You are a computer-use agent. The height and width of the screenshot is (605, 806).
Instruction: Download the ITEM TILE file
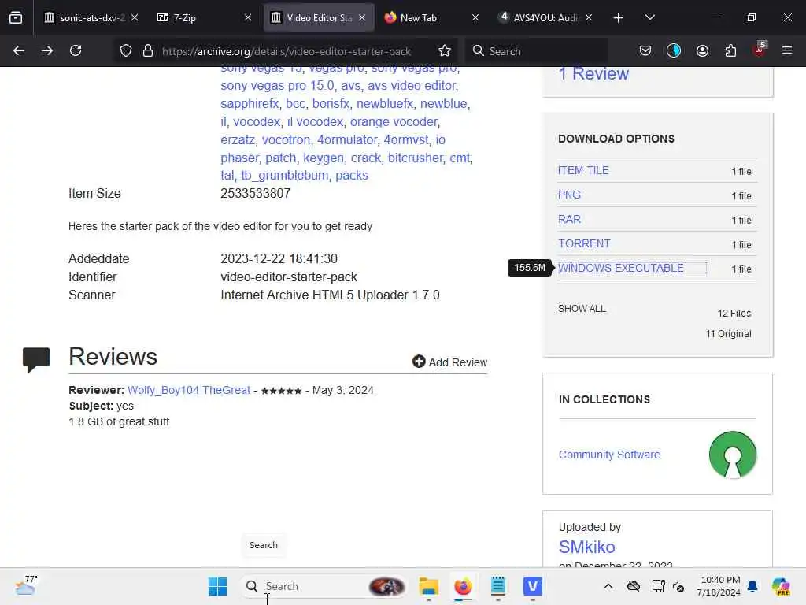pos(583,170)
